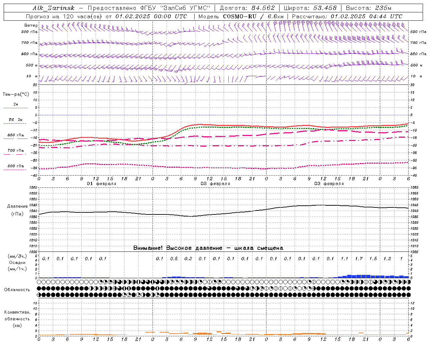This screenshot has height=342, width=428.
Task: Click the "(мм/3ч.)" unit label
Action: pyautogui.click(x=17, y=256)
